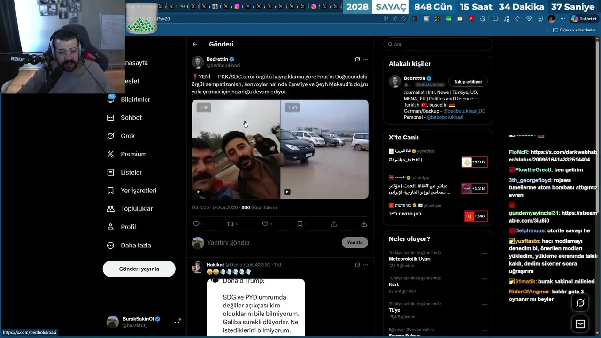This screenshot has width=601, height=338.
Task: Join the live with +1,2 B listeners
Action: (x=474, y=188)
